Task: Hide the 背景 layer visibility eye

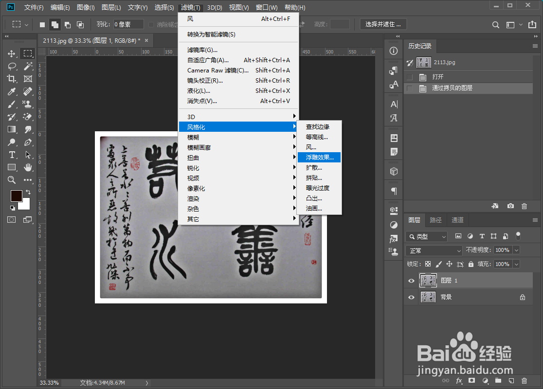Action: pos(412,297)
